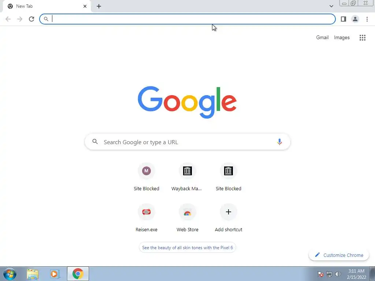The height and width of the screenshot is (281, 375).
Task: Click the Customize Chrome button
Action: [339, 255]
